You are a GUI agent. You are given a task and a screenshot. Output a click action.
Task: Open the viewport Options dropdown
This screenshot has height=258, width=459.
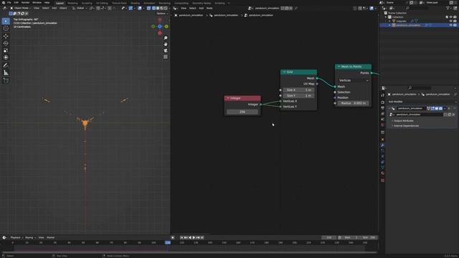162,14
